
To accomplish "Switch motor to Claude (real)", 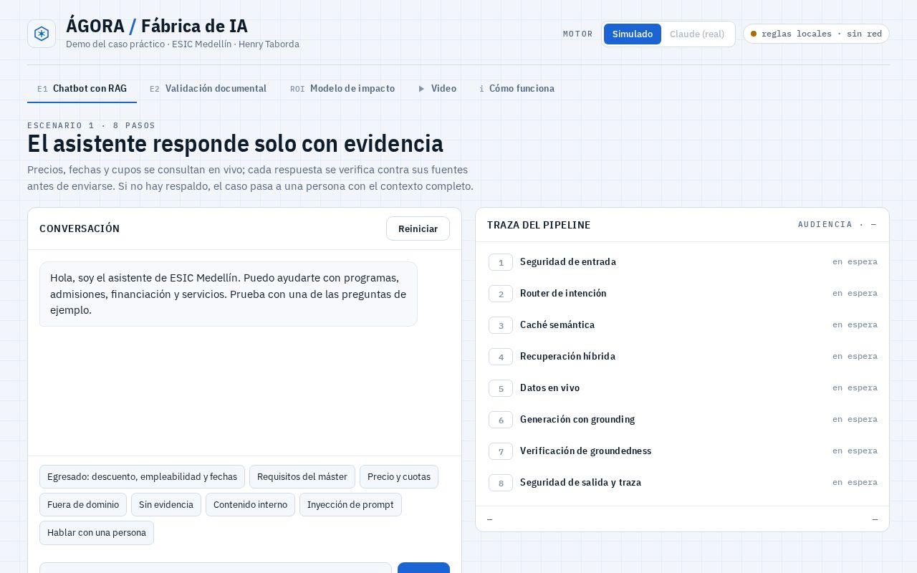I will tap(697, 34).
